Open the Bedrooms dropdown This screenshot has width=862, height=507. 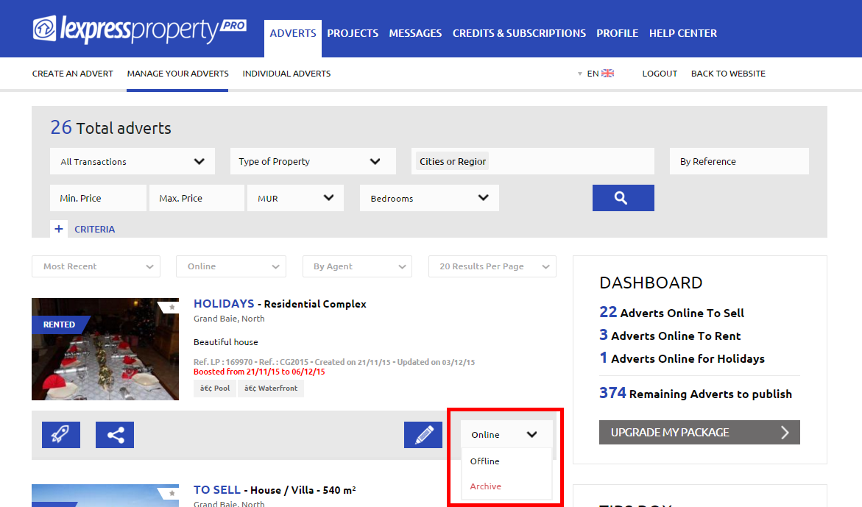click(x=429, y=198)
